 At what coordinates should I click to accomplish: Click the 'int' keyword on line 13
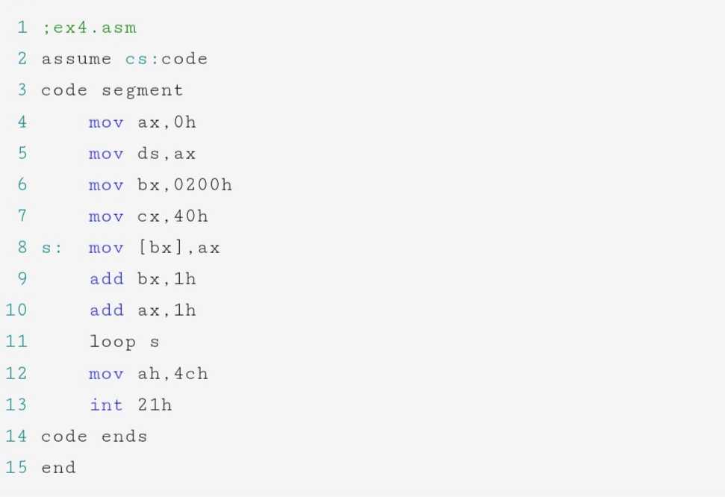(106, 405)
